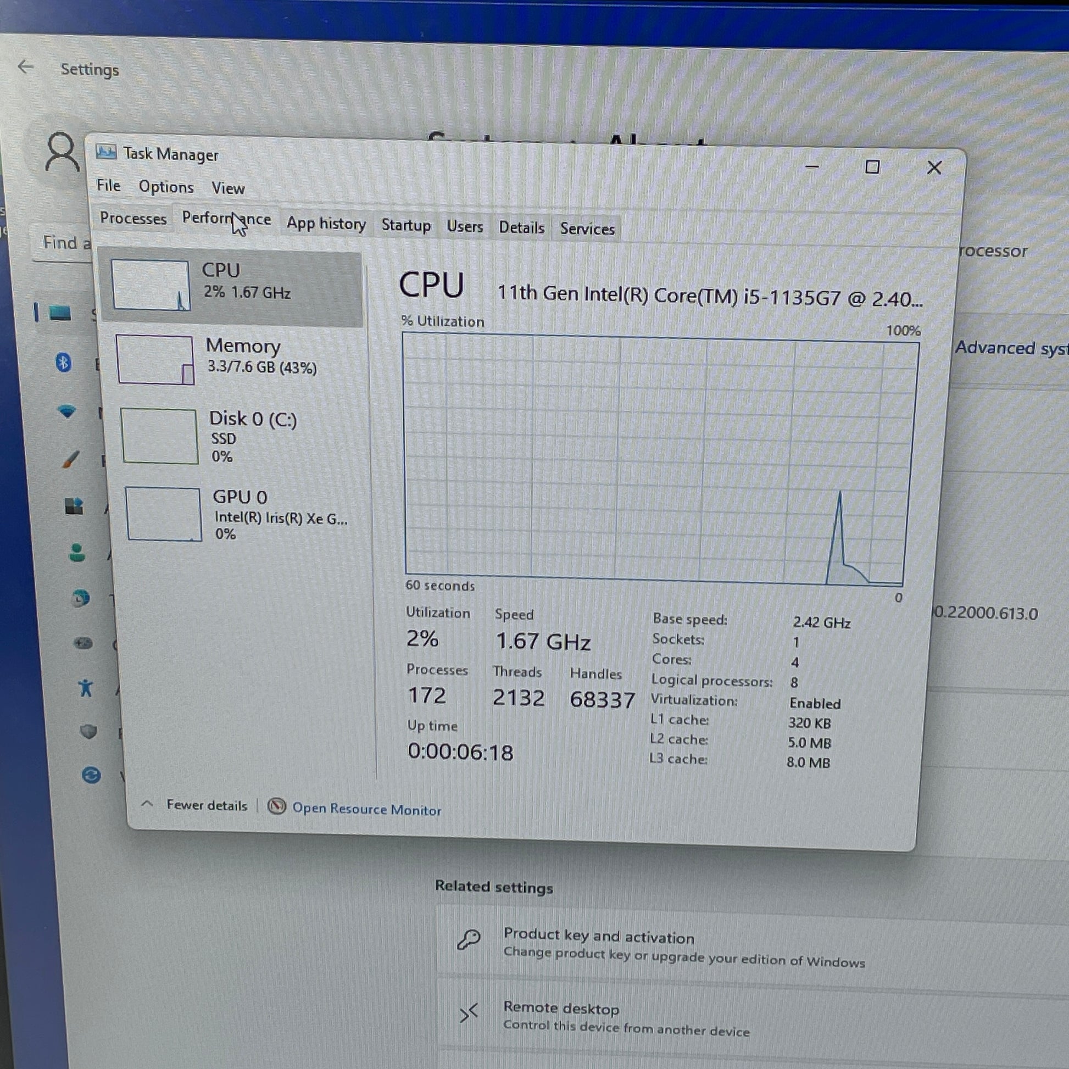Open Product key and activation setting

(x=598, y=936)
